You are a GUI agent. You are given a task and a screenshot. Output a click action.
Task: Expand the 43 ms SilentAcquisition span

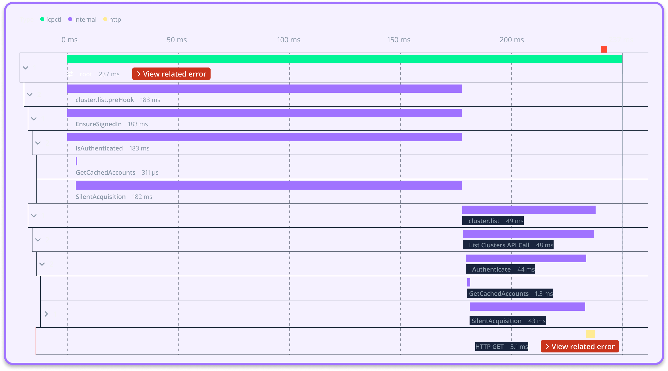pos(46,314)
